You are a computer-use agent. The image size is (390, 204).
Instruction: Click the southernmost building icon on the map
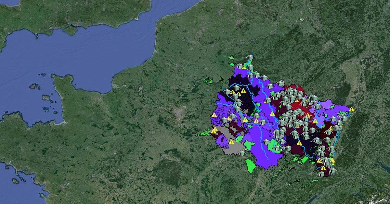point(322,174)
